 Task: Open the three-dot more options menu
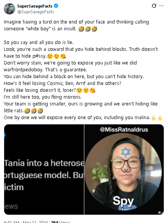(161, 6)
